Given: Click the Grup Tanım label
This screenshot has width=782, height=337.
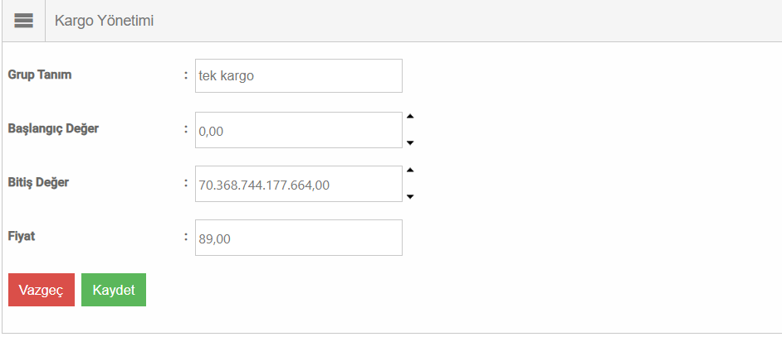Looking at the screenshot, I should [x=40, y=75].
